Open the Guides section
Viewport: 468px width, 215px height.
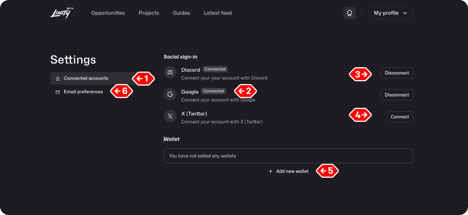[x=181, y=13]
